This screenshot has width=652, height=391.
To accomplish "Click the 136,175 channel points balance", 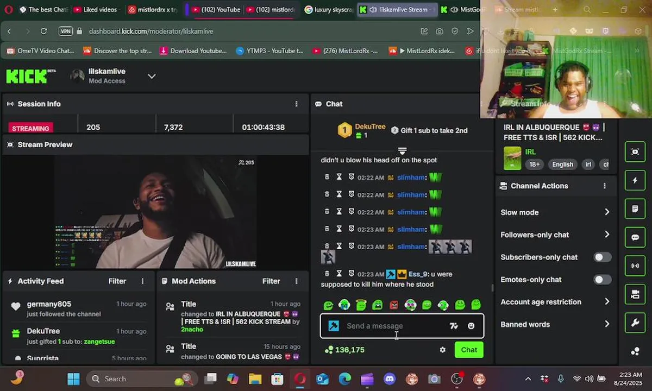I will [345, 350].
